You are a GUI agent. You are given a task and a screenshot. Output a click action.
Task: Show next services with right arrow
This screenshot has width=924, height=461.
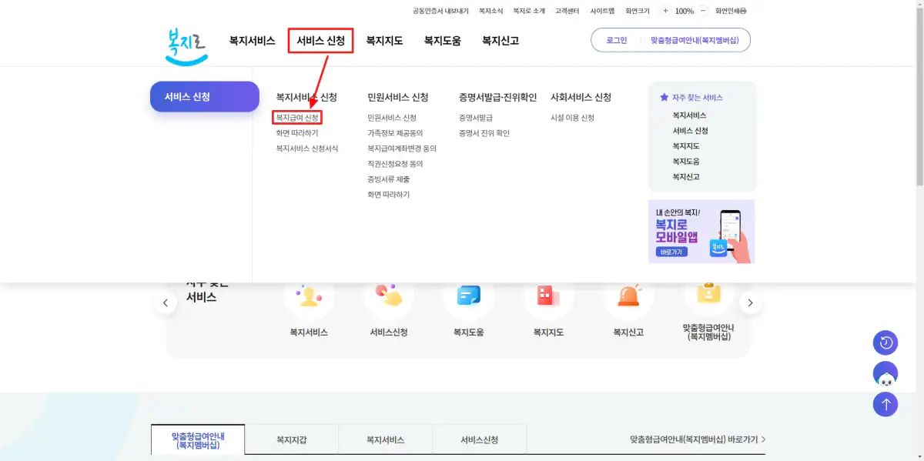pyautogui.click(x=751, y=303)
